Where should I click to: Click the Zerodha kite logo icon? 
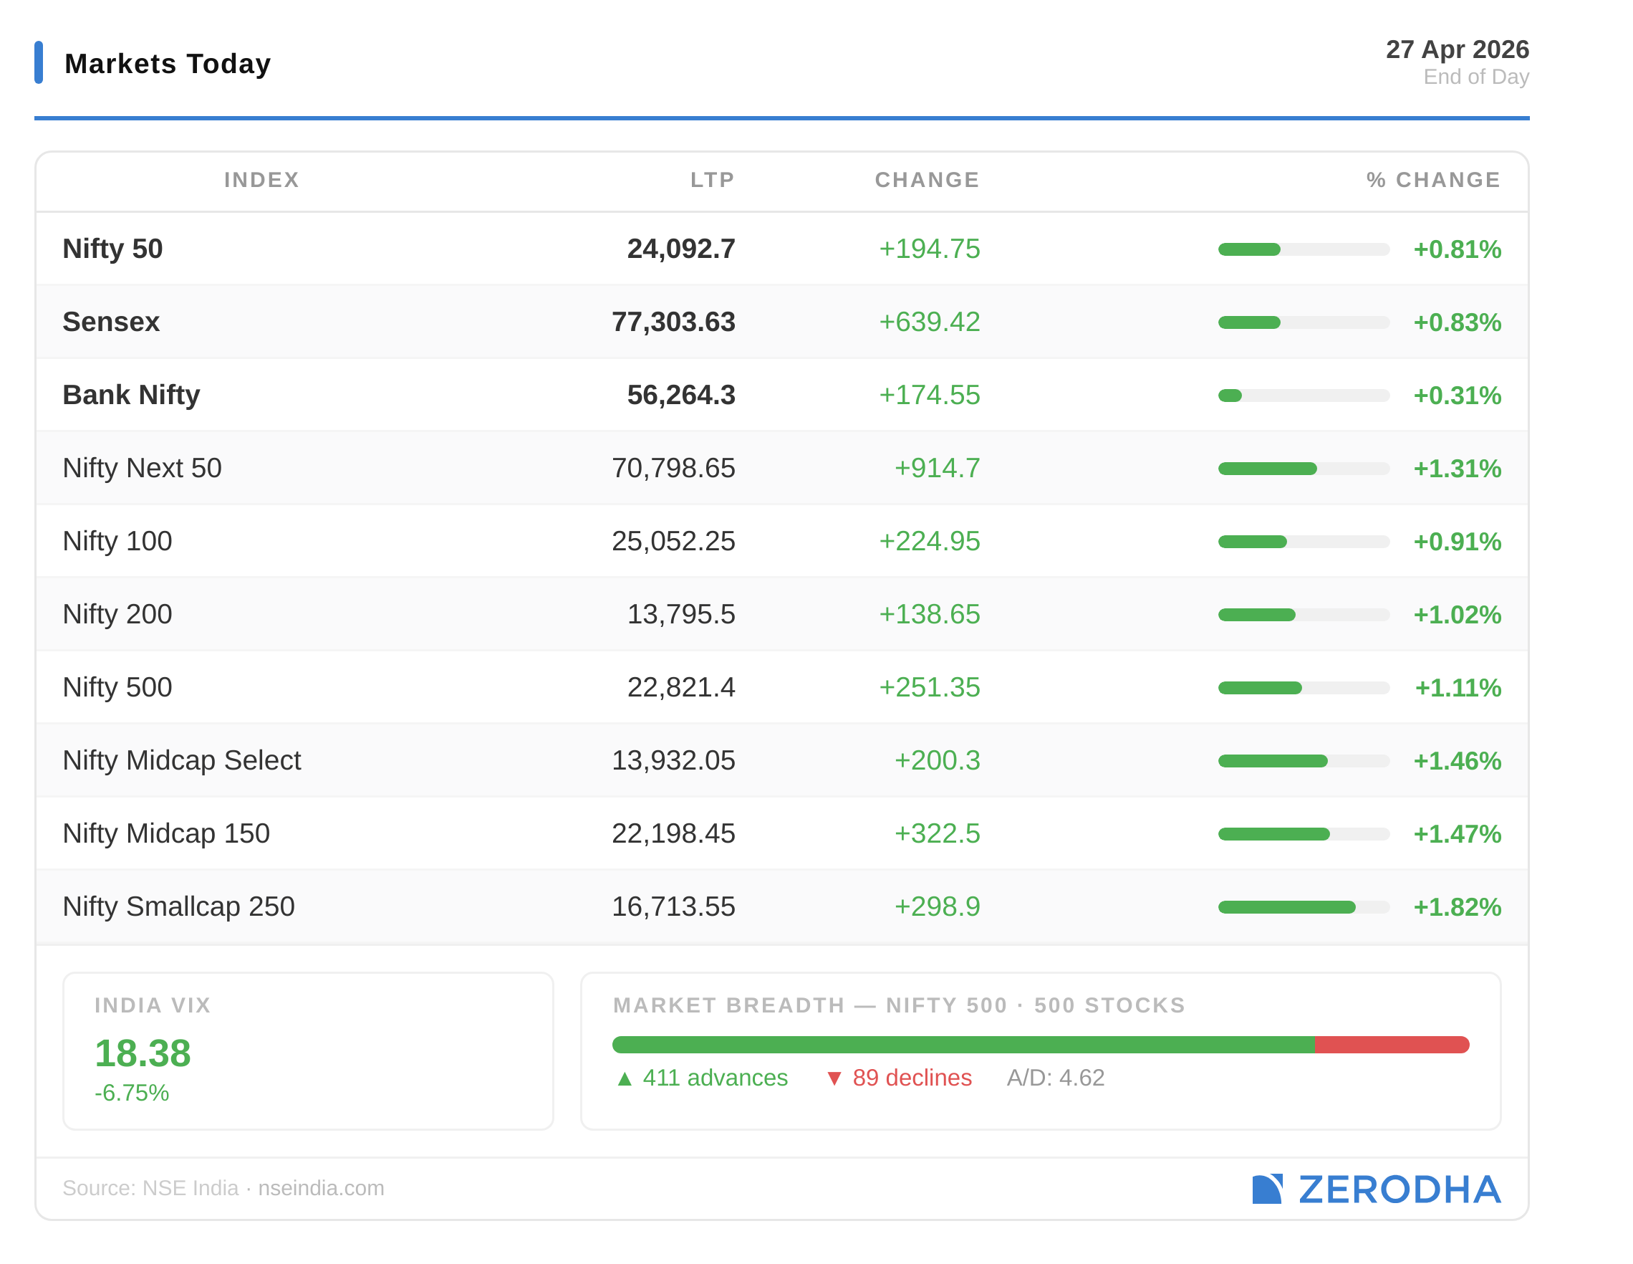(1266, 1189)
